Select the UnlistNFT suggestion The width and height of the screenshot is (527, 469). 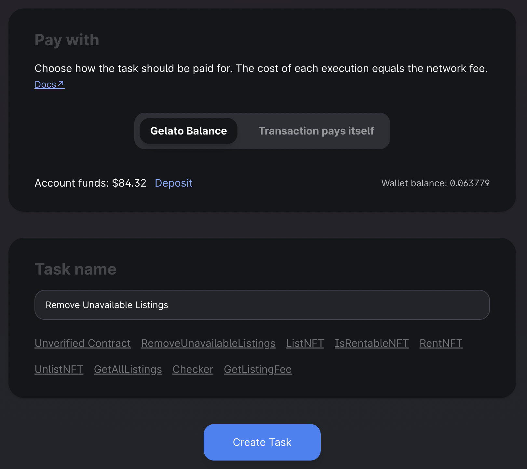coord(59,369)
